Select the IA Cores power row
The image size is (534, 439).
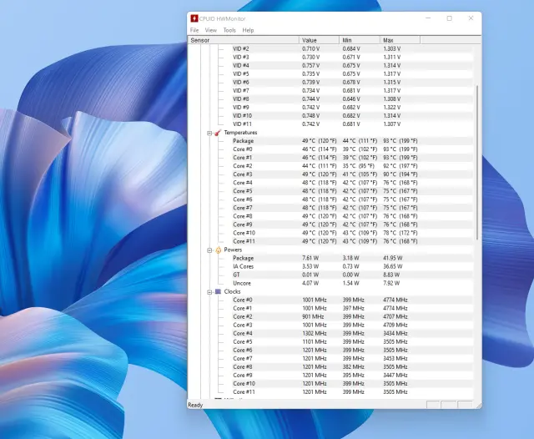coord(243,266)
